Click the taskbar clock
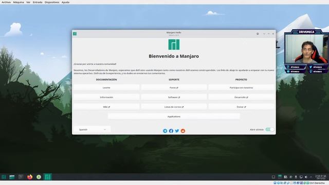Viewport: 329px width, 185px height. click(x=320, y=177)
